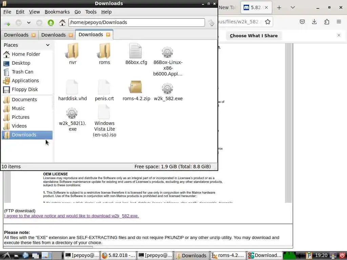Open a new Firefox tab with plus

point(279,8)
